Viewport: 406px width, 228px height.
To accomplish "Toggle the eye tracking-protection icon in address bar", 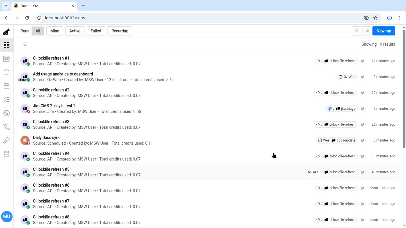I will [366, 18].
